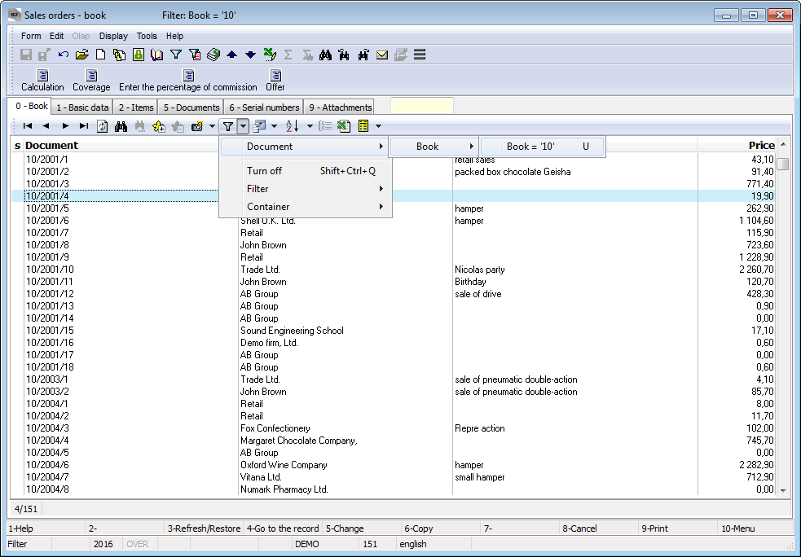The height and width of the screenshot is (557, 801).
Task: Go to first record using navigation icon
Action: tap(28, 126)
